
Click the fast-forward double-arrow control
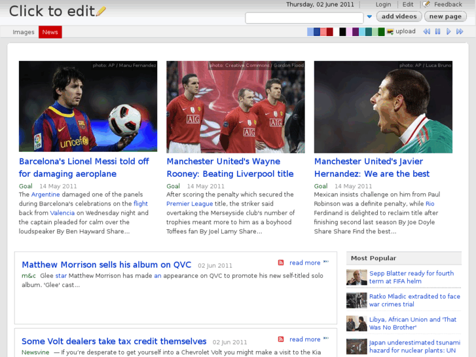460,31
